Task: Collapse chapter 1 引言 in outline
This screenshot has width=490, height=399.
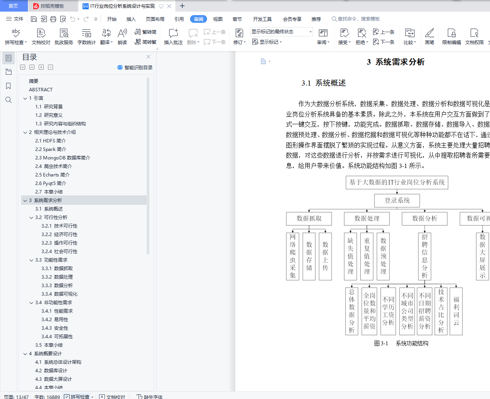Action: click(x=25, y=98)
